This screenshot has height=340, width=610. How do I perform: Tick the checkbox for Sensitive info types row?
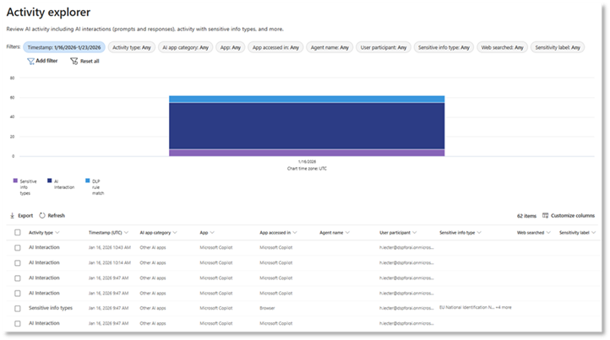(17, 308)
